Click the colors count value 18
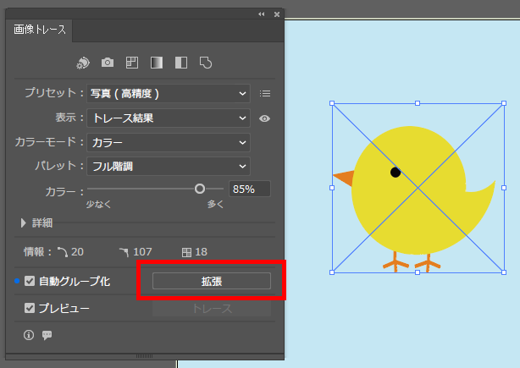520x368 pixels. [201, 252]
